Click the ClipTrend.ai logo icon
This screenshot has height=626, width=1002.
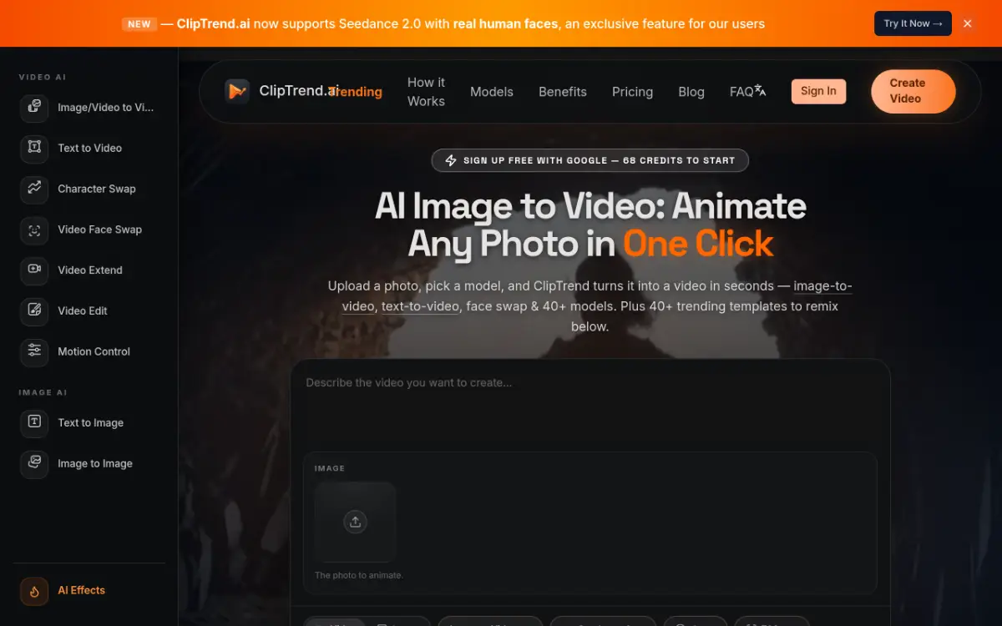click(x=237, y=91)
